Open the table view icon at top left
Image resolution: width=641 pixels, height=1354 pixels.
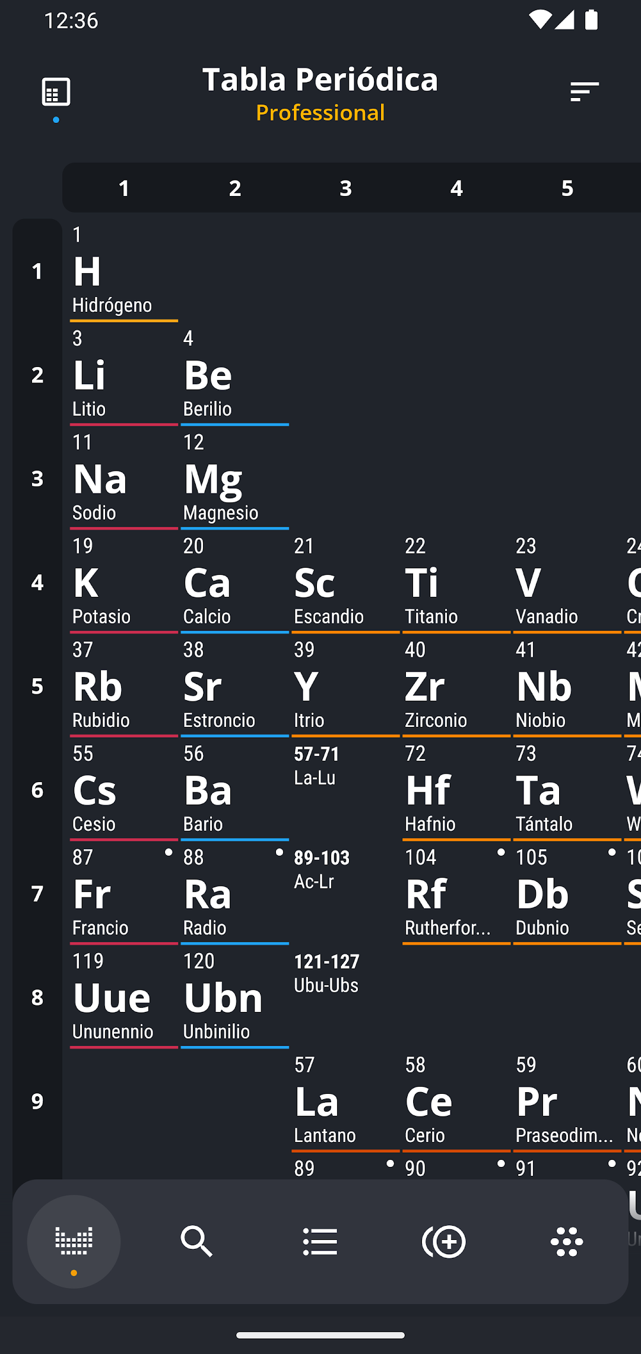click(x=56, y=92)
